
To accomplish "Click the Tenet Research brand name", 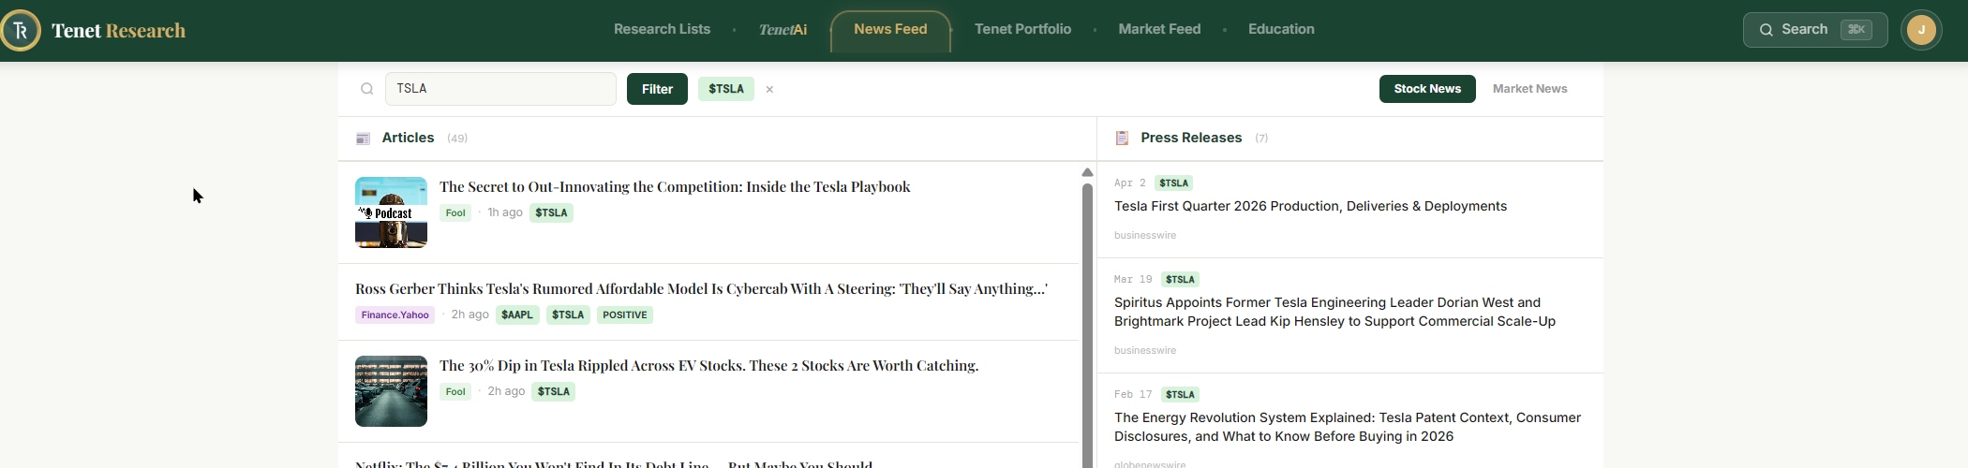I will pos(119,31).
